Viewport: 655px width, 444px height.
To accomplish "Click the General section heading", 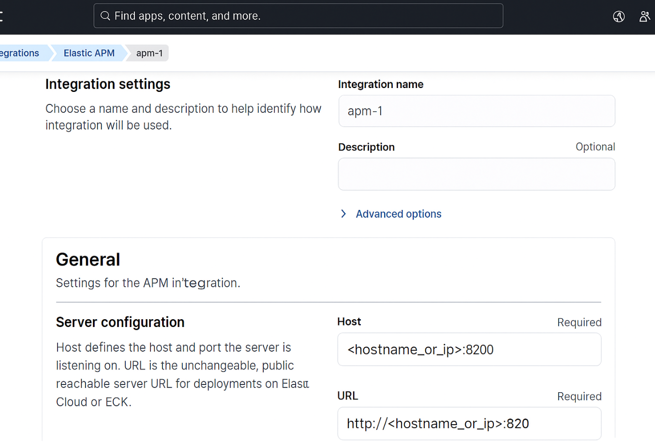I will pyautogui.click(x=88, y=260).
